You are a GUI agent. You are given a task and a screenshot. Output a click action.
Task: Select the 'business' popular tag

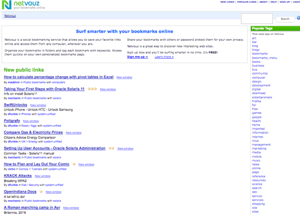pyautogui.click(x=258, y=65)
